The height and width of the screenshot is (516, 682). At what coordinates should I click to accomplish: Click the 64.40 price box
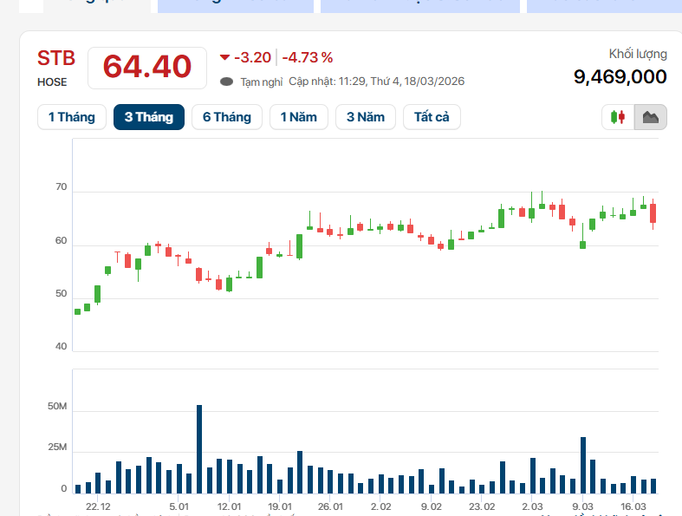point(147,68)
